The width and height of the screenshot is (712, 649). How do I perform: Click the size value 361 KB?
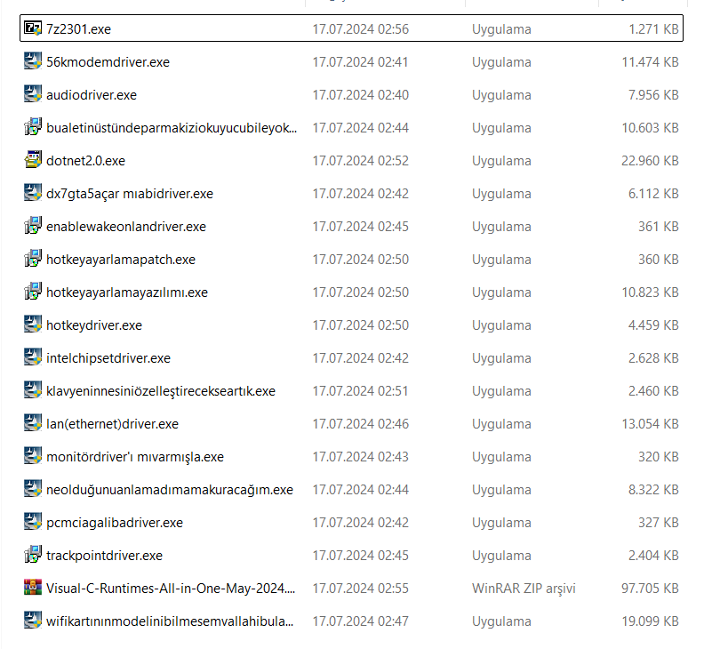click(659, 226)
